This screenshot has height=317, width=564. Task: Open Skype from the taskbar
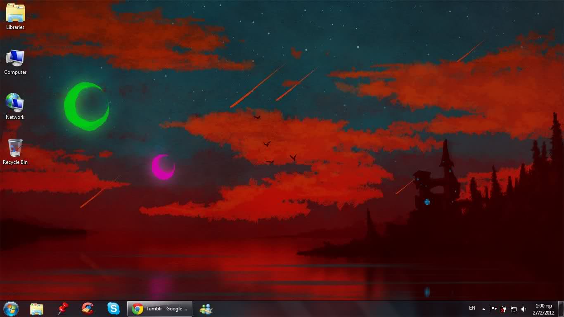coord(113,309)
